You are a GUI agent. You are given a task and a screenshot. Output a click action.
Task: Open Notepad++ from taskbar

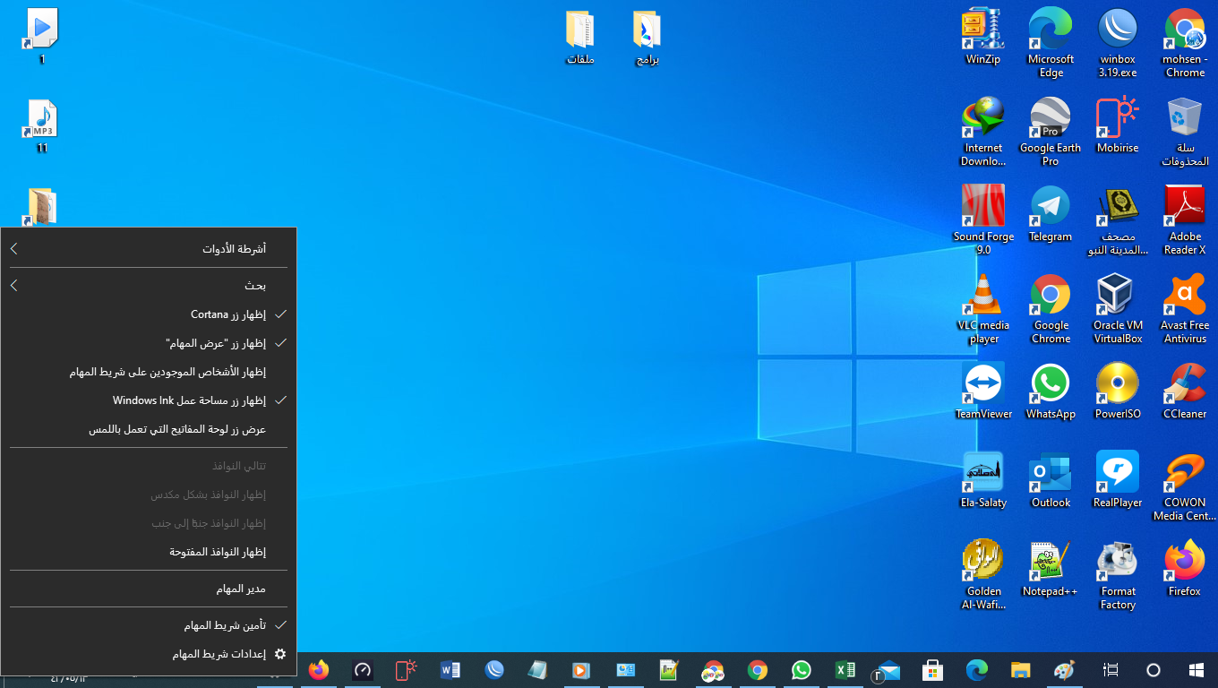click(x=669, y=670)
